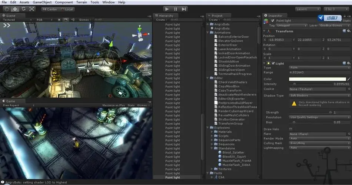The width and height of the screenshot is (352, 185).
Task: Open the File menu
Action: pyautogui.click(x=4, y=2)
